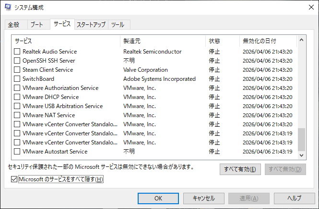Select Adobe Systems Incorporated cell
319x209 pixels.
coord(159,79)
